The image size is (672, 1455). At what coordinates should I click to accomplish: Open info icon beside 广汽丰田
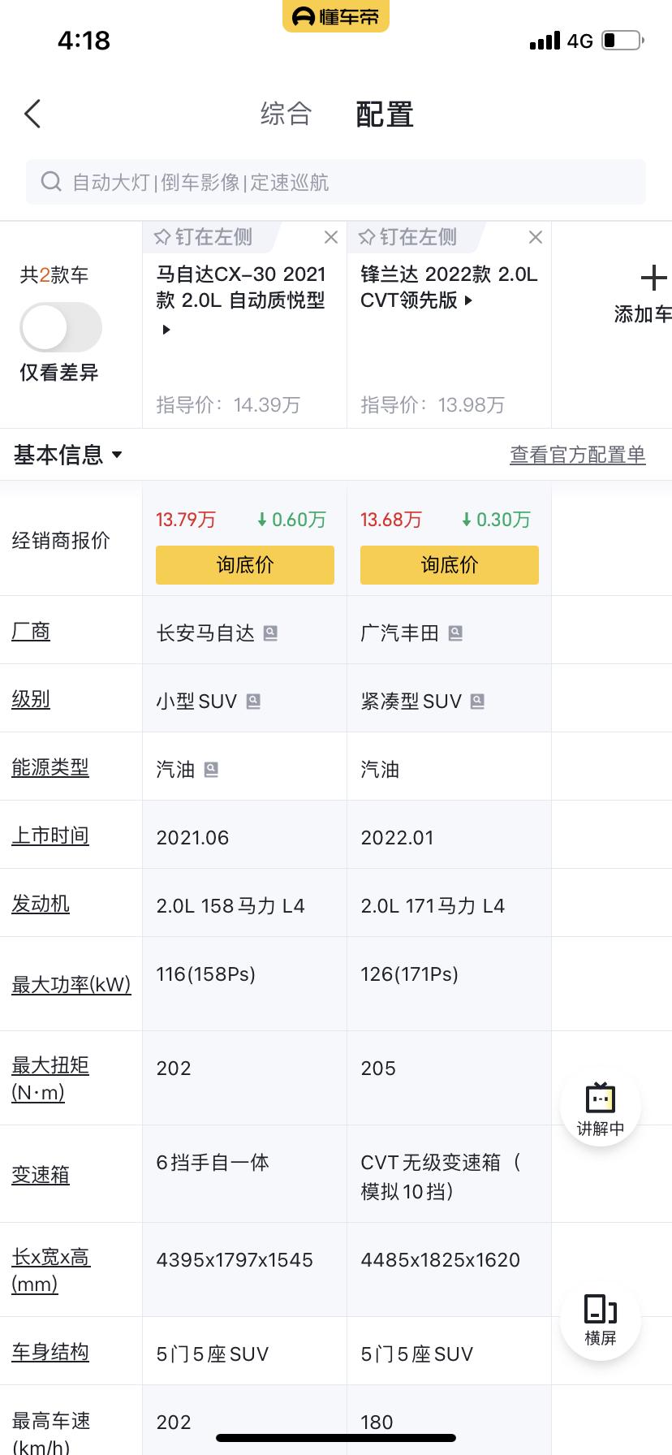[x=455, y=633]
